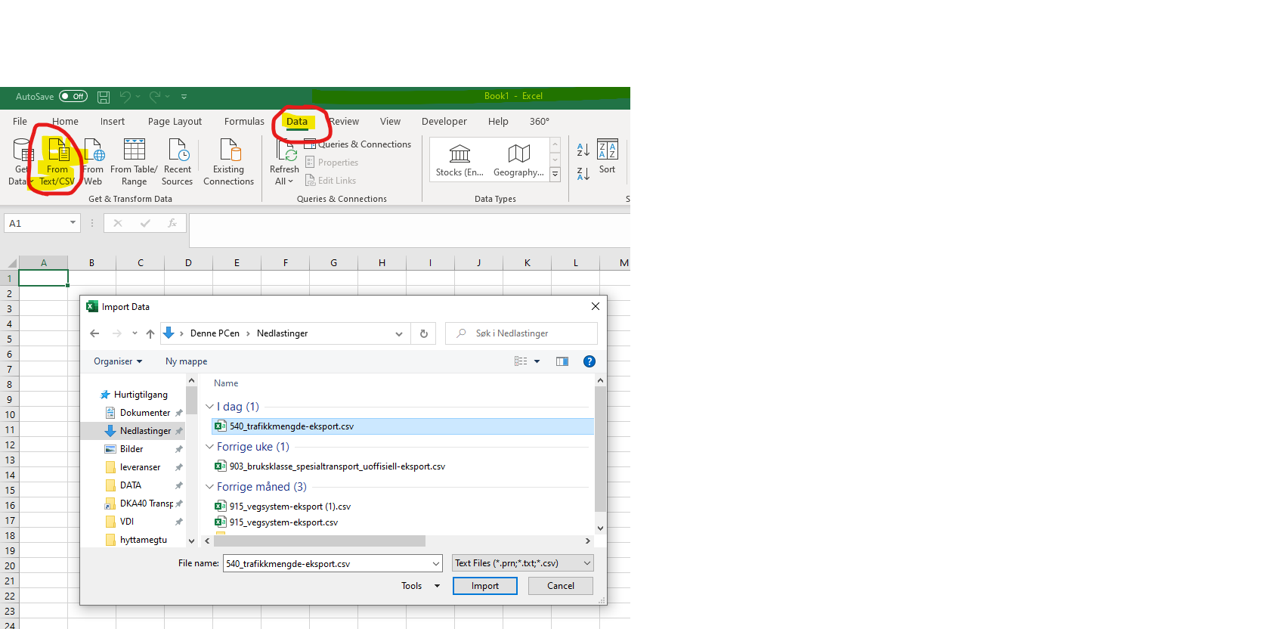Go up one folder level
1278x629 pixels.
(150, 333)
